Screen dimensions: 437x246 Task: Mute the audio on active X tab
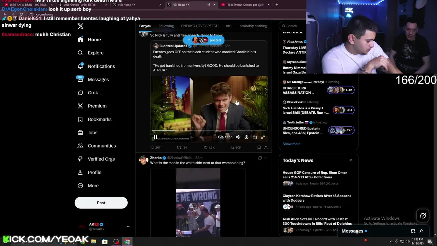pyautogui.click(x=209, y=5)
